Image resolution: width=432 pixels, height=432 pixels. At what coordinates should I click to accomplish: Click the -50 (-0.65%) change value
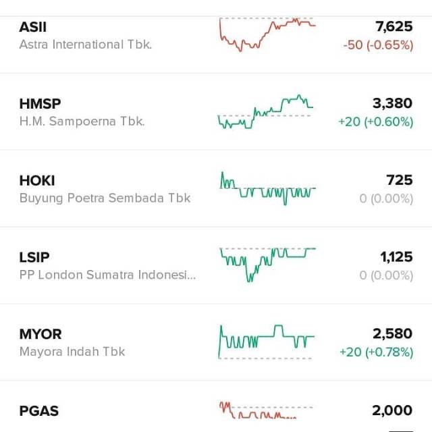tap(377, 45)
